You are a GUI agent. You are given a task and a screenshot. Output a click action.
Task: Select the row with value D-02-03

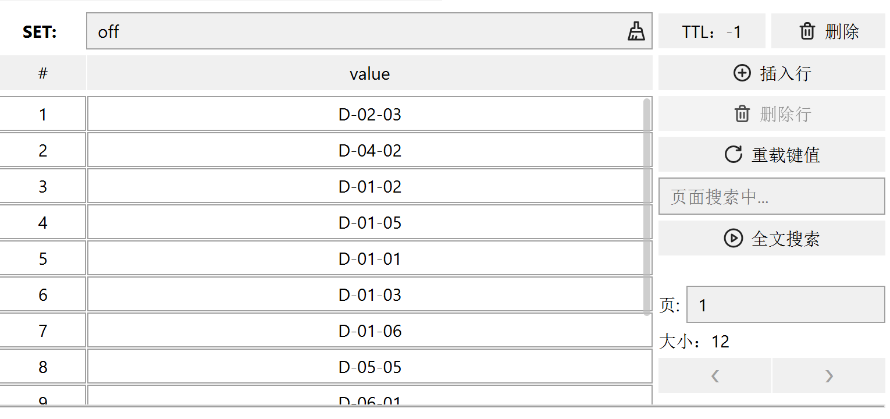(370, 115)
